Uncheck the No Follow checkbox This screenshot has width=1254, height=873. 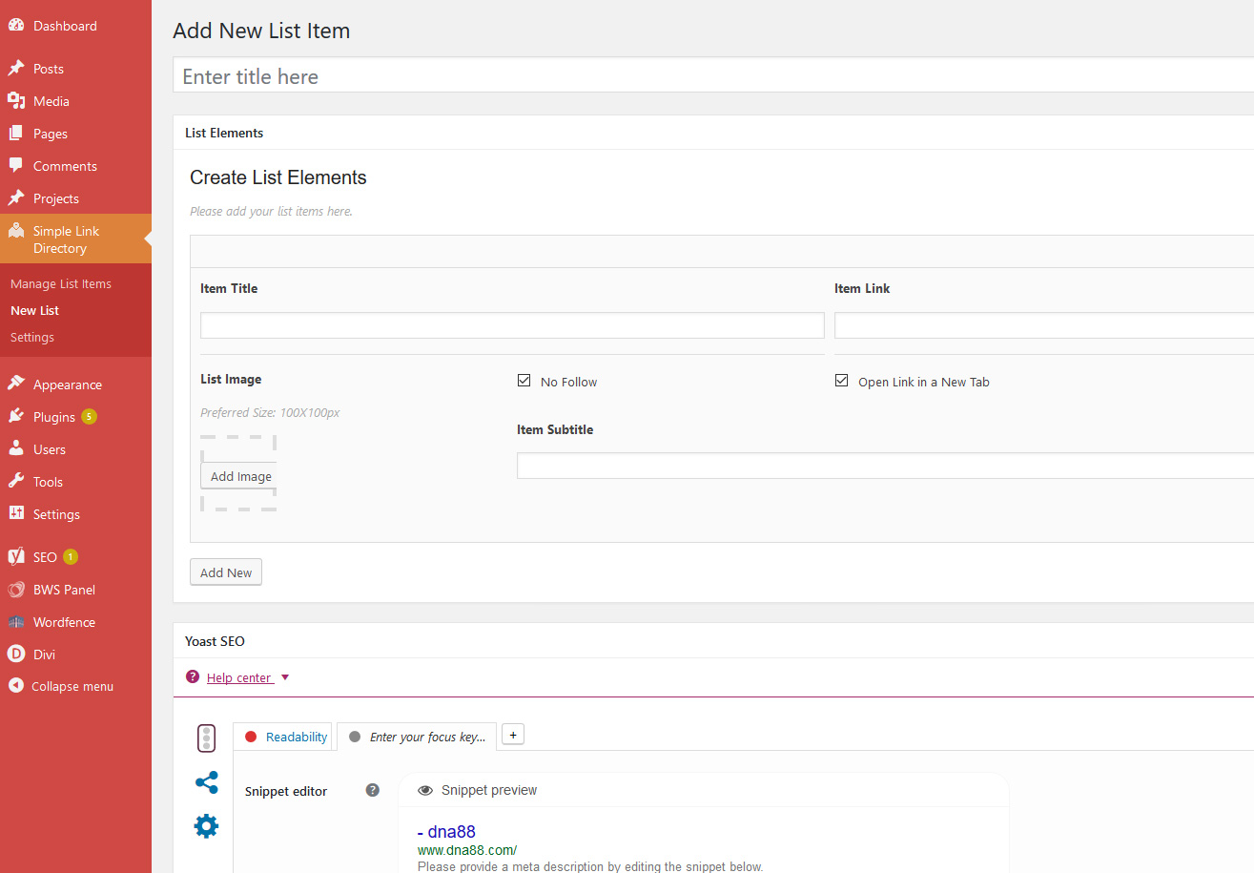524,381
